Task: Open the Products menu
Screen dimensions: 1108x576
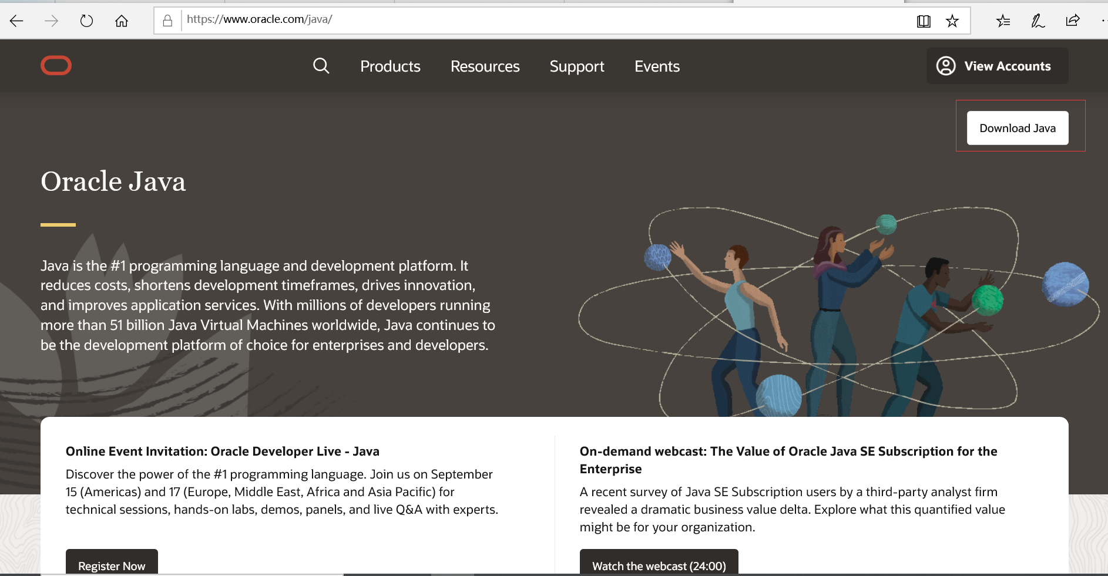Action: point(390,66)
